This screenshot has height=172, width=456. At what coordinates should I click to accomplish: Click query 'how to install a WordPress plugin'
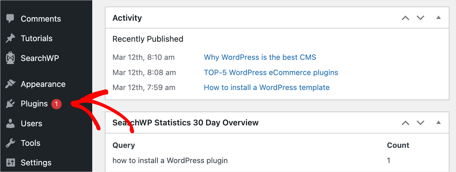coord(170,160)
